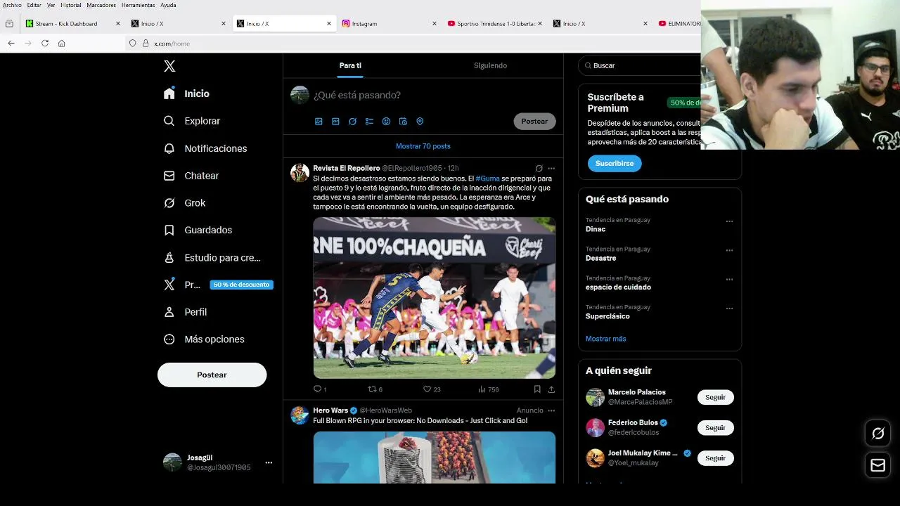
Task: Open the Marcadores menu
Action: pos(101,5)
